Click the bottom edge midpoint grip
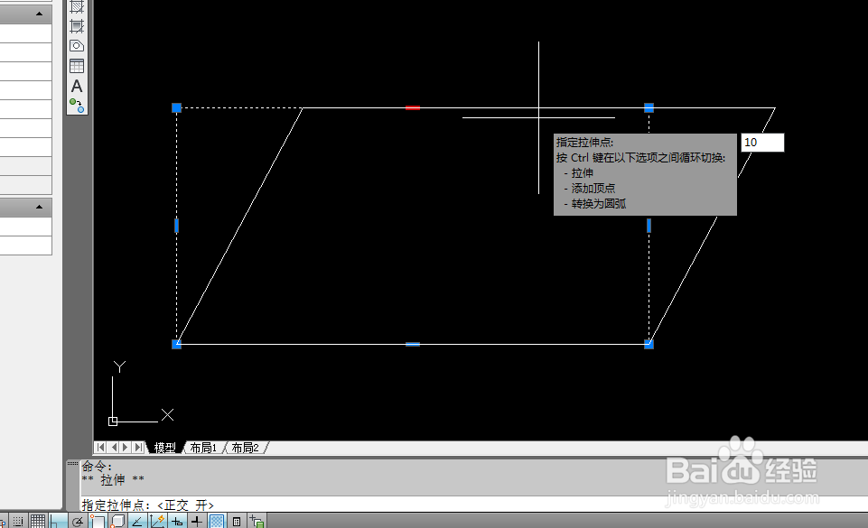Image resolution: width=868 pixels, height=528 pixels. pos(413,344)
